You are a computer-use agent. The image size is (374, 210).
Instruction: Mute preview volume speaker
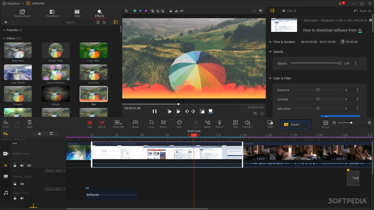pyautogui.click(x=261, y=11)
